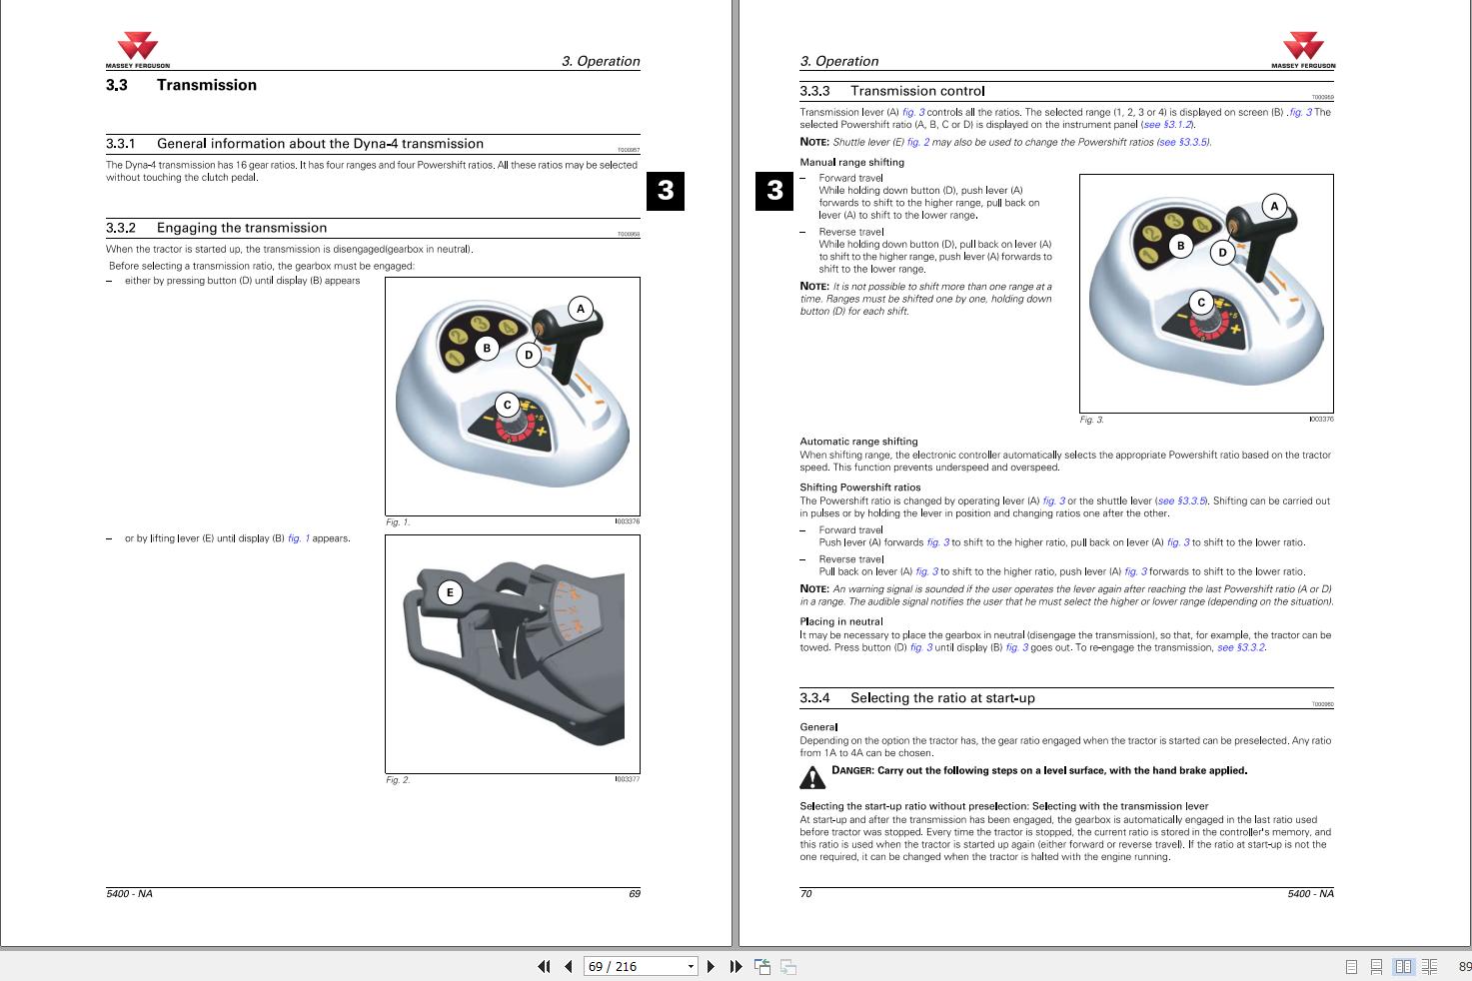This screenshot has height=981, width=1472.
Task: Click the 'fig. 1' link on page 69
Action: (299, 538)
